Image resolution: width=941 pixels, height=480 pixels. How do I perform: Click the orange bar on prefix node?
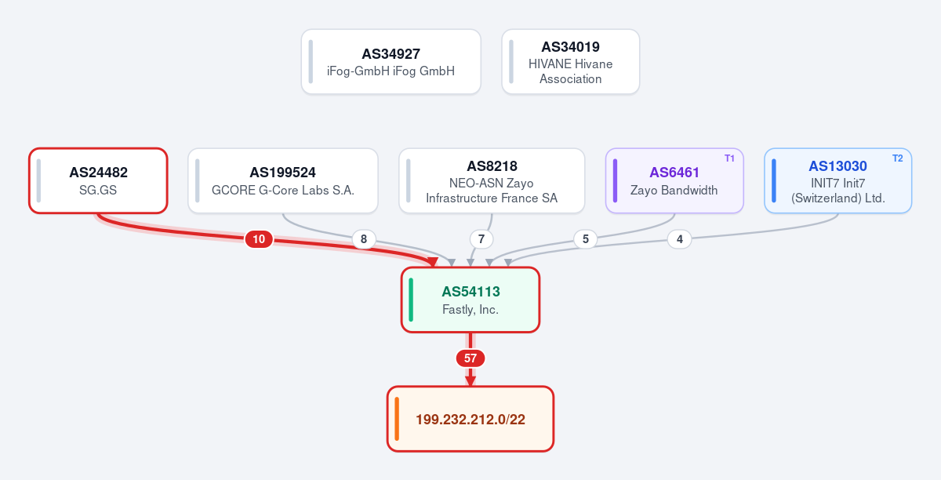click(397, 419)
